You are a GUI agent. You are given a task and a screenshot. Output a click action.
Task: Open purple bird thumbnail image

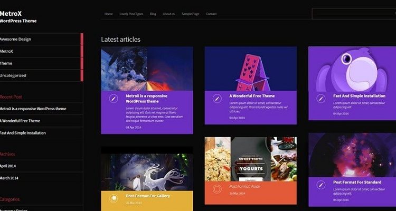pos(352,69)
